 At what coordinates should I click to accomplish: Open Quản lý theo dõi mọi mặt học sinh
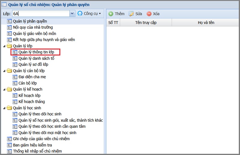click(x=47, y=133)
